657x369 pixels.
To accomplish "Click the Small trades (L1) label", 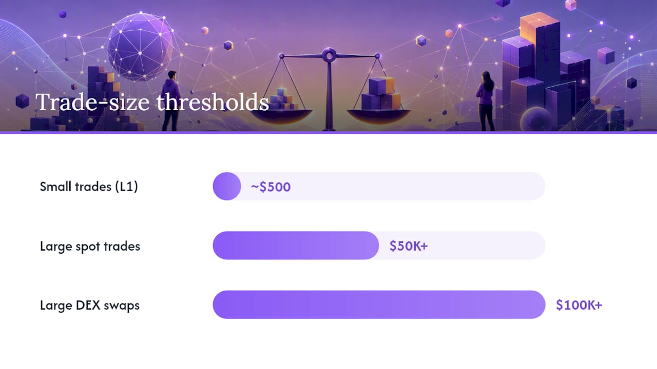I will [x=89, y=187].
